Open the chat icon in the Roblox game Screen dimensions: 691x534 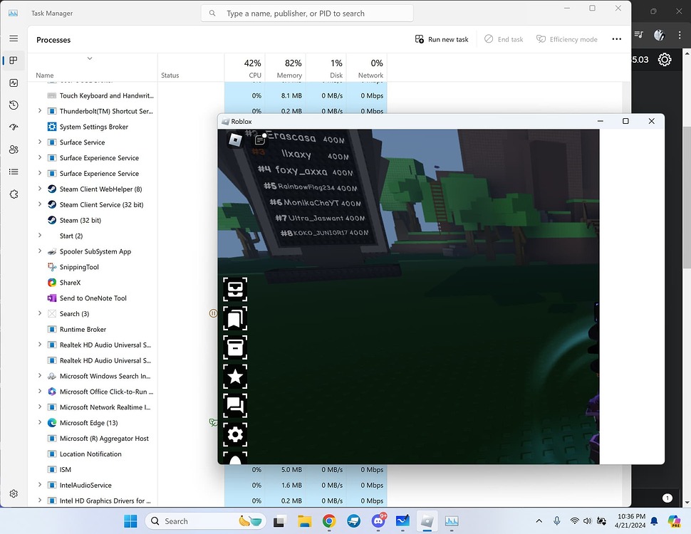point(235,406)
